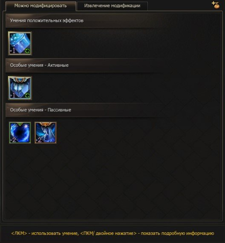Click the Особые умения - Пассивные header

coord(40,110)
